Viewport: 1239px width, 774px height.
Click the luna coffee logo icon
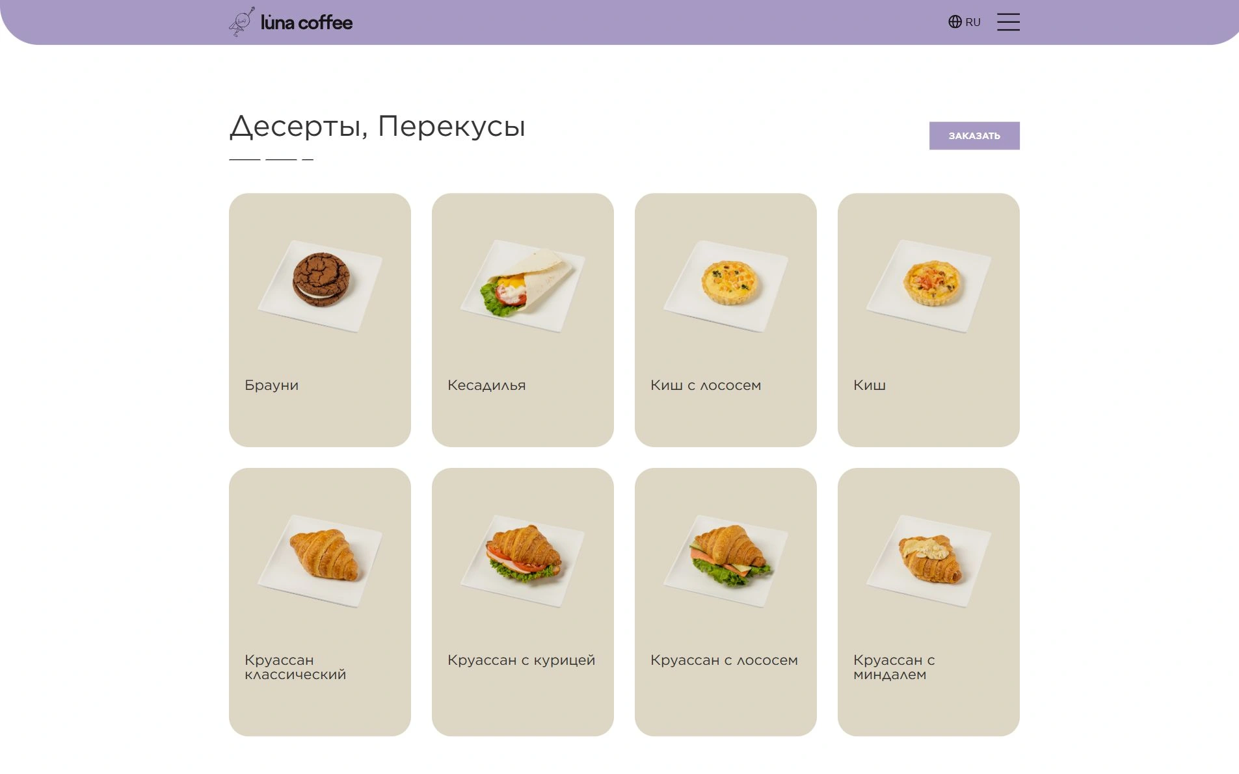click(241, 22)
